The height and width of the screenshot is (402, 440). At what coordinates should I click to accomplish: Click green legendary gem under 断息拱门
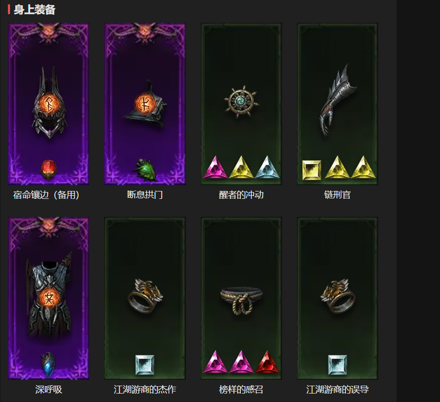click(x=145, y=170)
